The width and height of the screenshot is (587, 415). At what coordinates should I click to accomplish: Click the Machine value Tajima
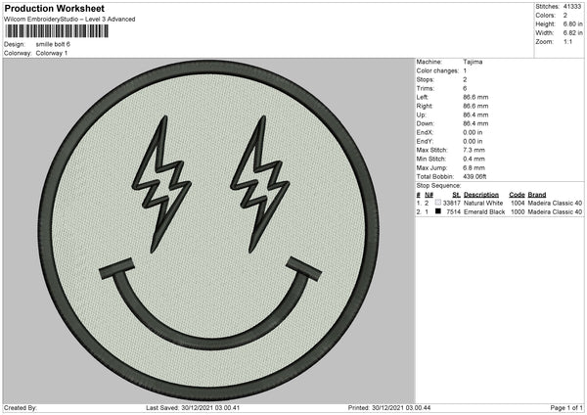click(473, 62)
